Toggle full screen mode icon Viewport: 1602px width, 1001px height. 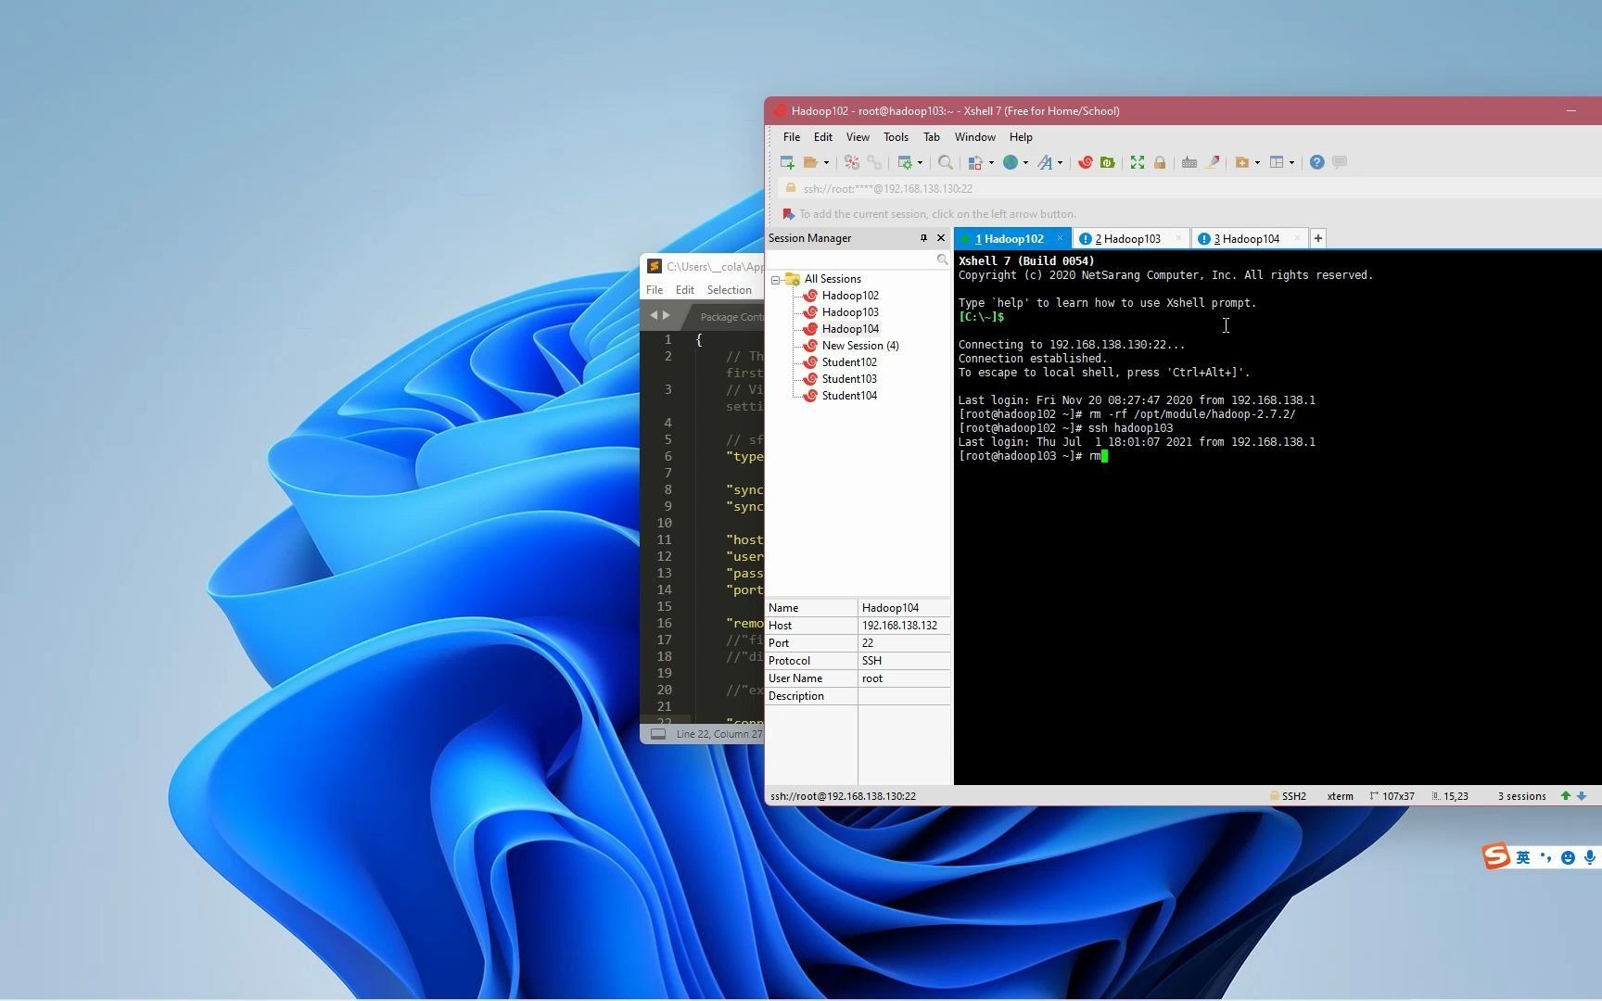click(x=1138, y=162)
